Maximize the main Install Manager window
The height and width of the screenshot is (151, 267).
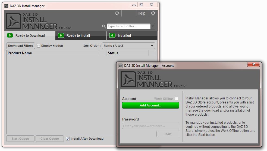click(141, 5)
